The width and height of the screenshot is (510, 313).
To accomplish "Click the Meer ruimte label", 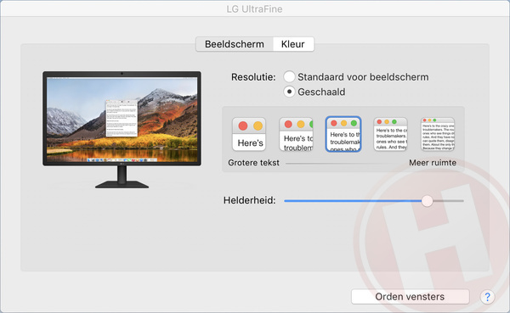I will coord(433,163).
